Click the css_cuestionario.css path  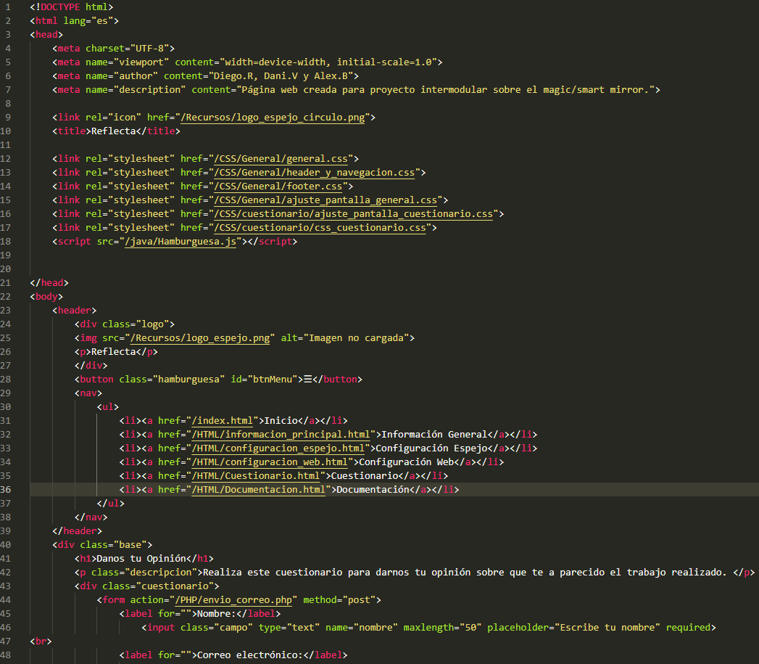[320, 228]
